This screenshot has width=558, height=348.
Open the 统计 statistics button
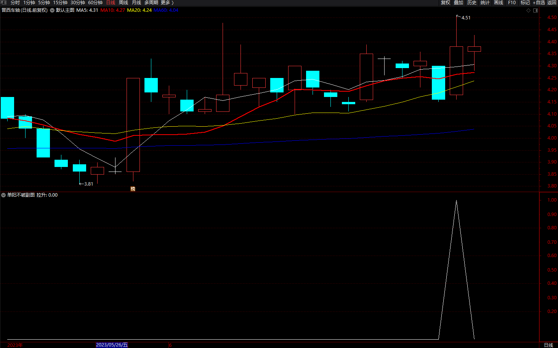(485, 3)
